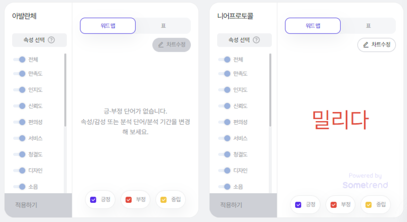Toggle 디자인 switch in 니어프로토콜 panel
This screenshot has height=222, width=407.
224,170
